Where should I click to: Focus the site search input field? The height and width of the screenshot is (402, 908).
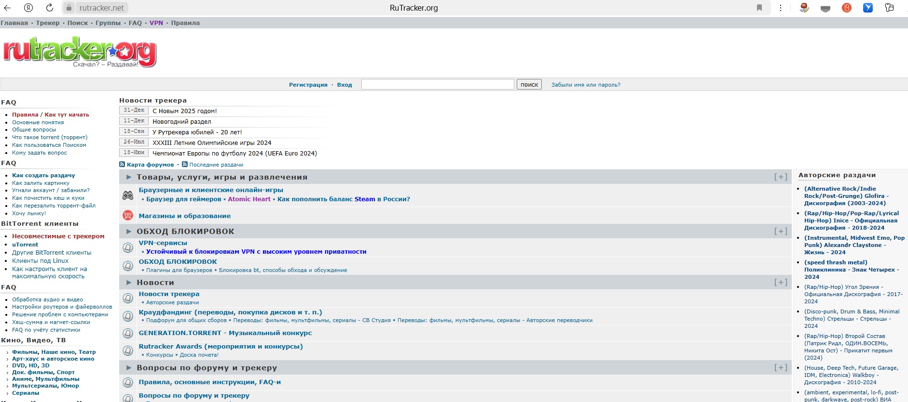point(438,85)
